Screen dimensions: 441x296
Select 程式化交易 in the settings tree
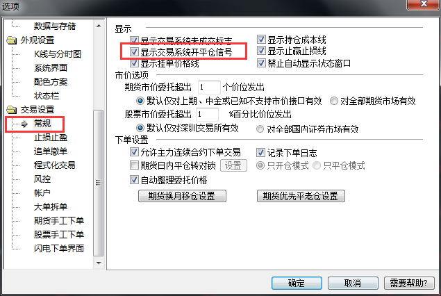pyautogui.click(x=55, y=165)
